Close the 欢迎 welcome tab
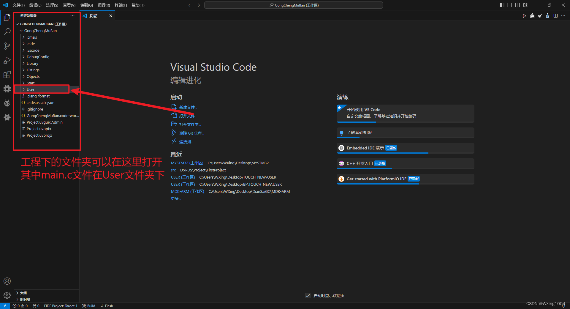The height and width of the screenshot is (309, 570). click(x=110, y=16)
